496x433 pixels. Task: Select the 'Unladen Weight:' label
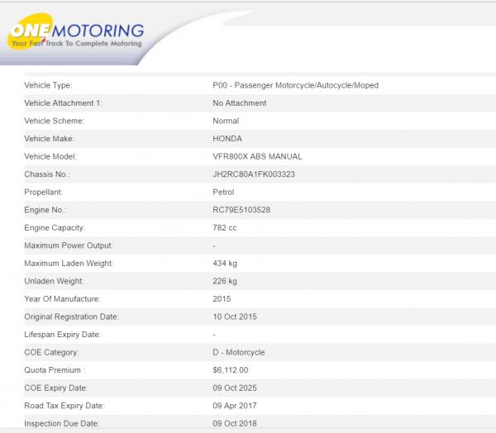point(54,281)
